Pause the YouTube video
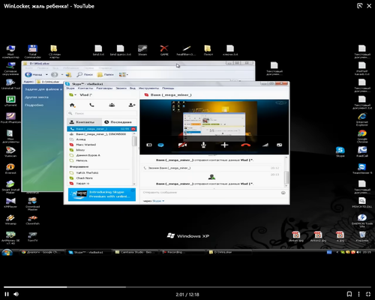Screen dimensions: 375x300 pos(7,294)
